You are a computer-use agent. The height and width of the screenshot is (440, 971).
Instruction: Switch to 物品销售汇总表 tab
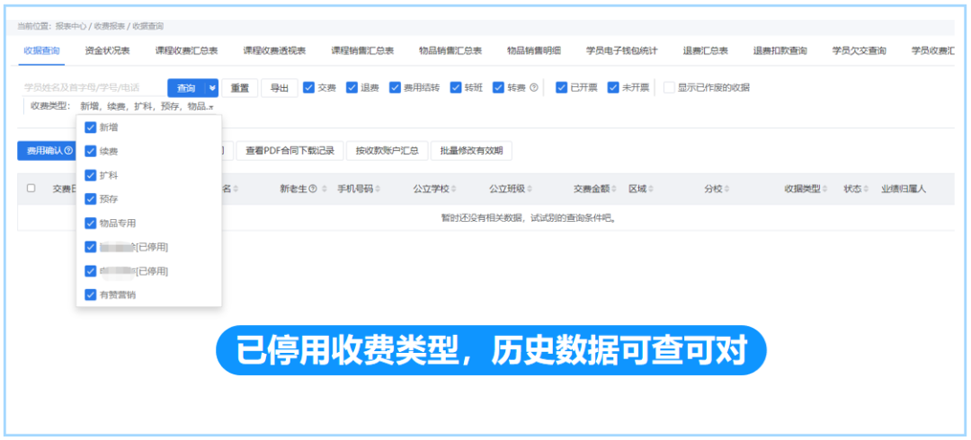450,51
